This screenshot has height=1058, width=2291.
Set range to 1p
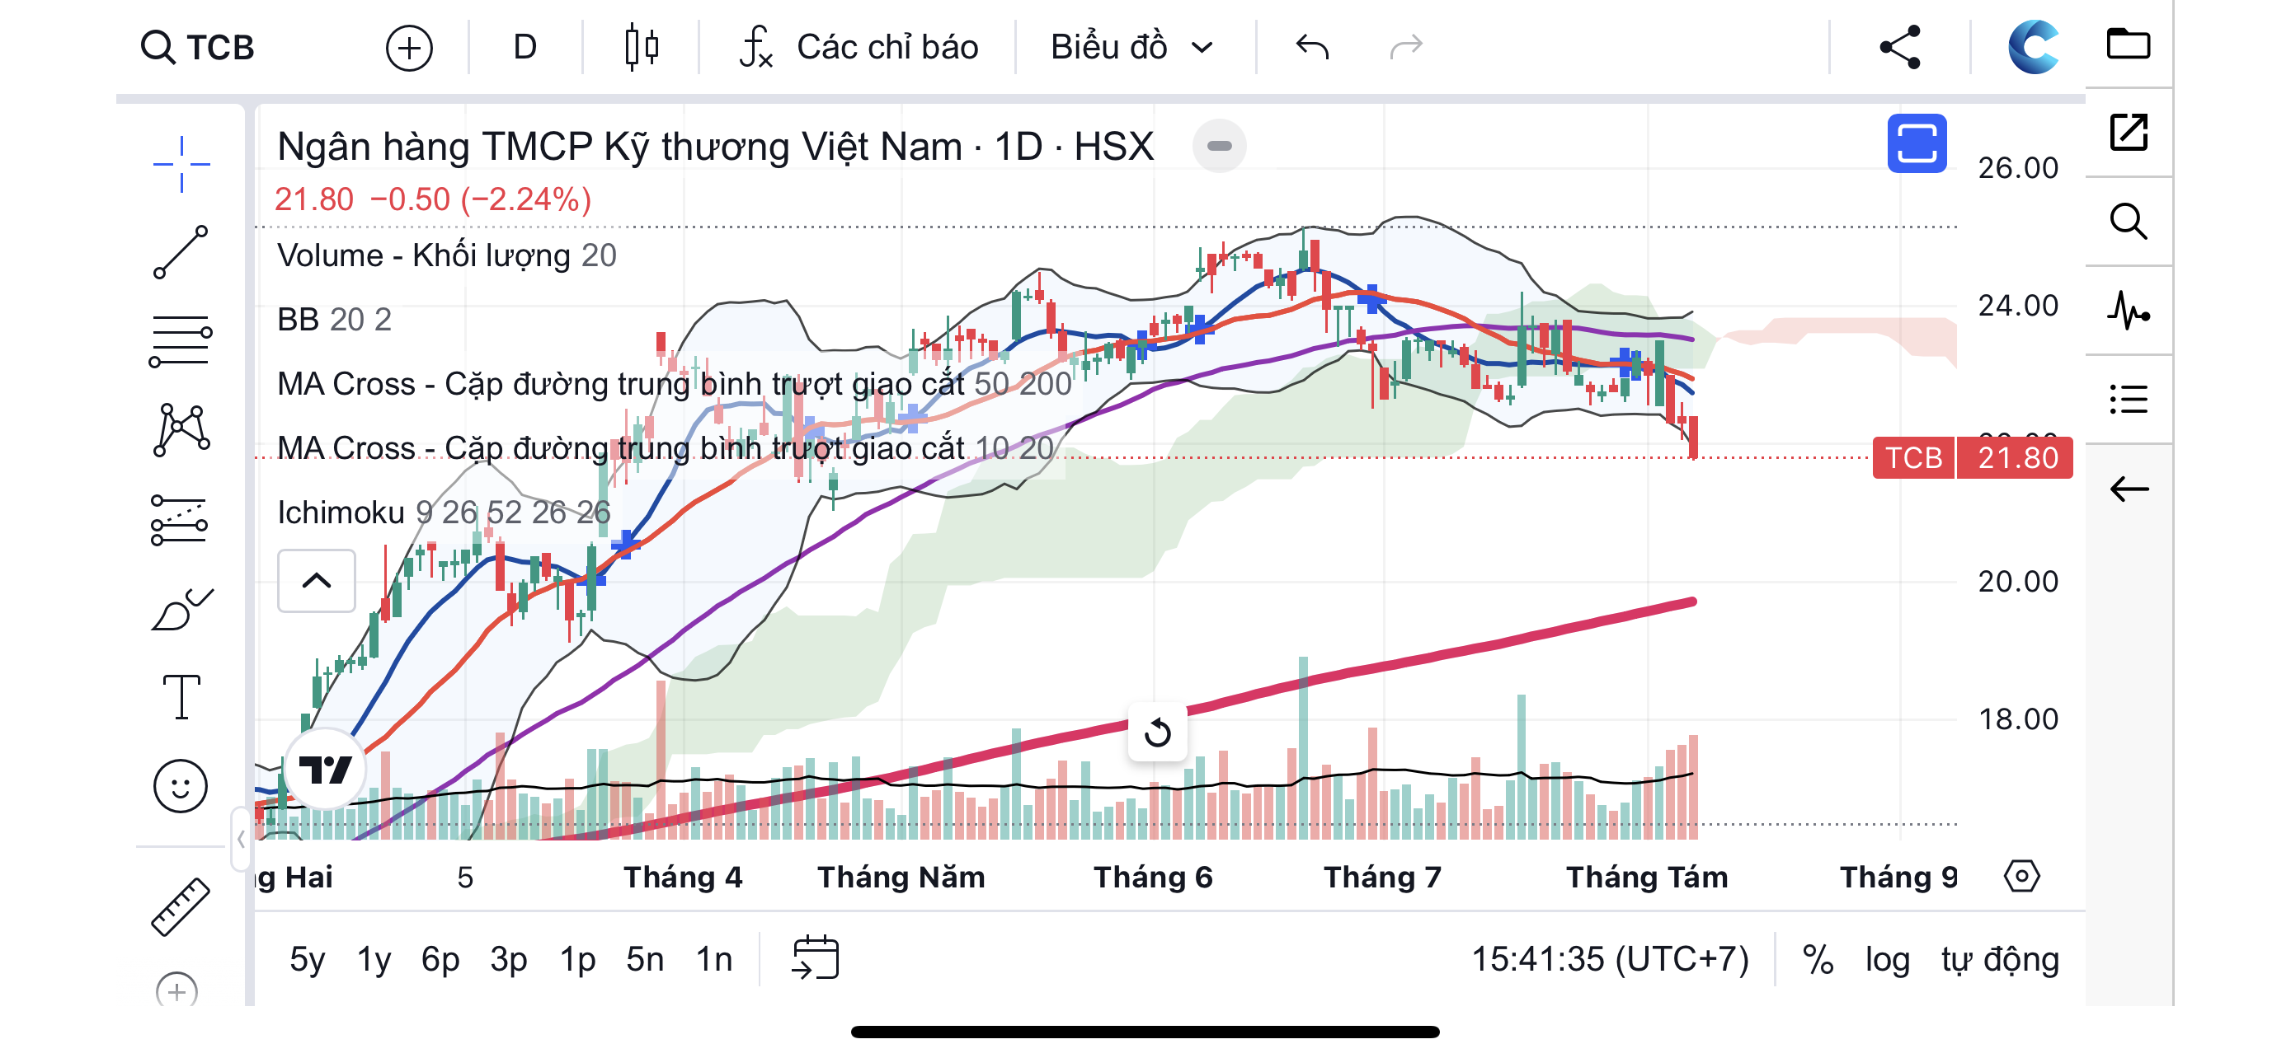pos(576,959)
